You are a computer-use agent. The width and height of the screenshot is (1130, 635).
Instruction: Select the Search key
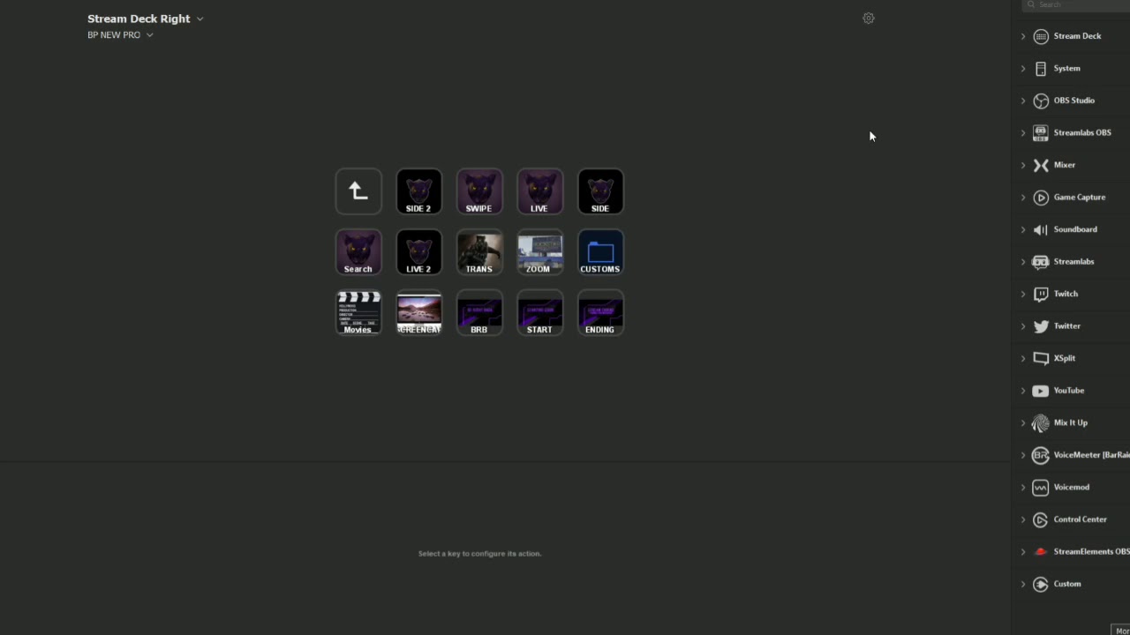point(358,252)
